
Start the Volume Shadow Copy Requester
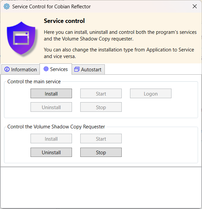(101, 139)
